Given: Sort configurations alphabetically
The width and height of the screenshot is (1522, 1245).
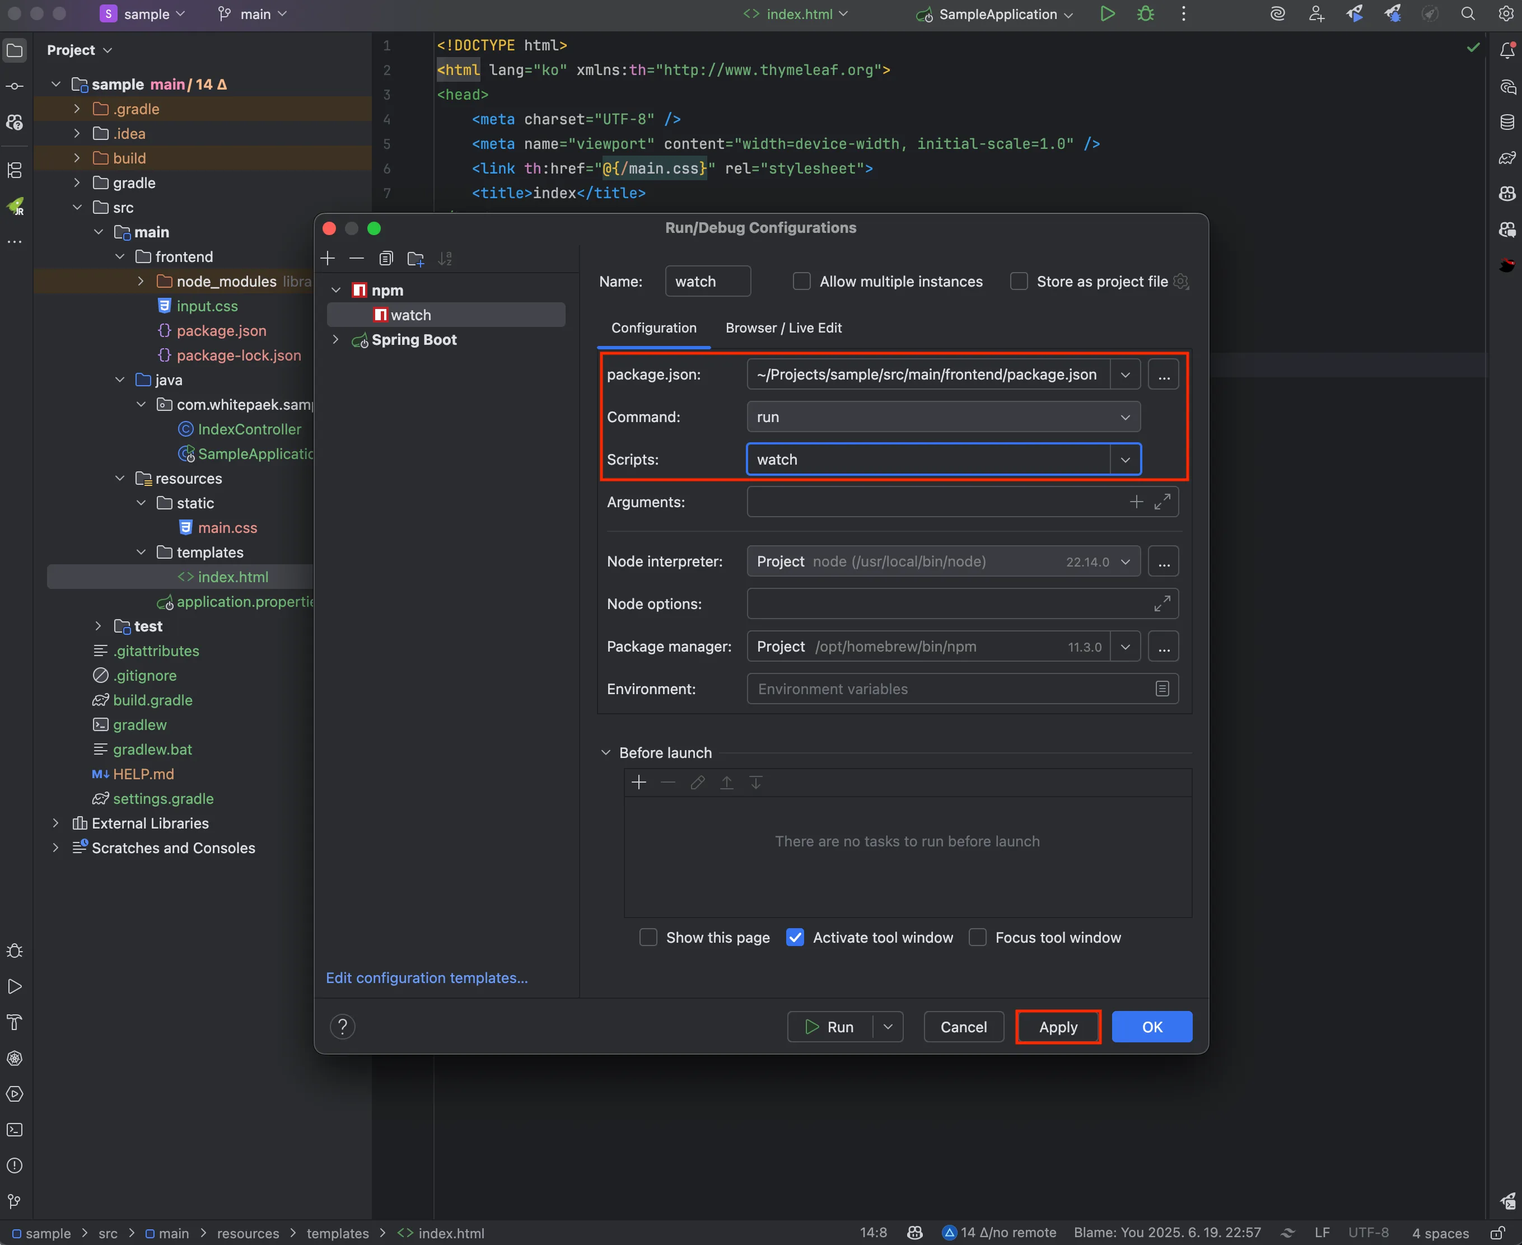Looking at the screenshot, I should (x=445, y=258).
